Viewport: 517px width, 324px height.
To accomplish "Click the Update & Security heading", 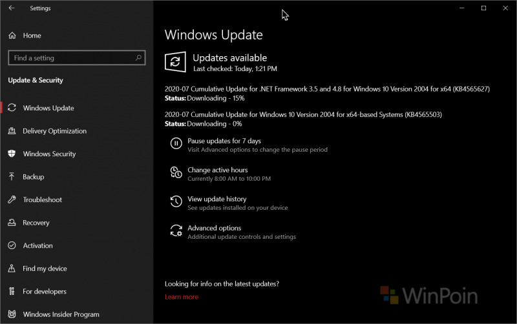I will [36, 80].
